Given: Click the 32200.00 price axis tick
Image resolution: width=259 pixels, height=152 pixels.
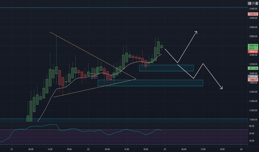Looking at the screenshot, I should point(253,64).
